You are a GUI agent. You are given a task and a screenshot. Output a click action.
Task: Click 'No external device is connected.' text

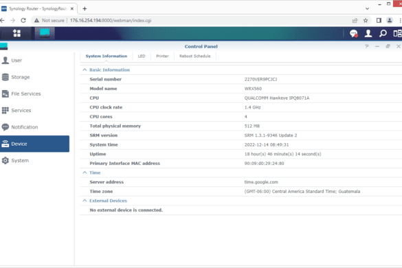pos(126,210)
